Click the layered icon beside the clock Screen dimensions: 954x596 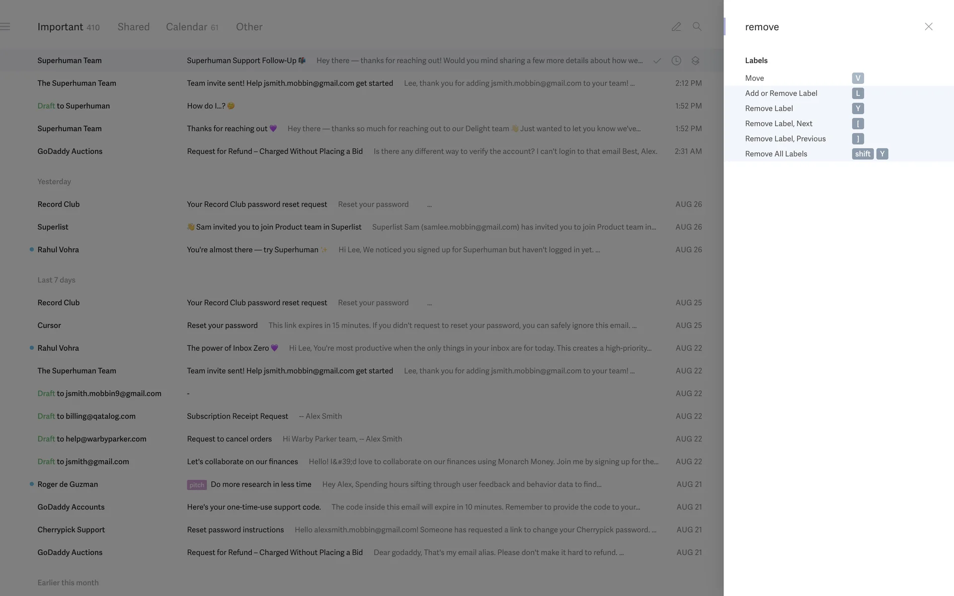695,61
